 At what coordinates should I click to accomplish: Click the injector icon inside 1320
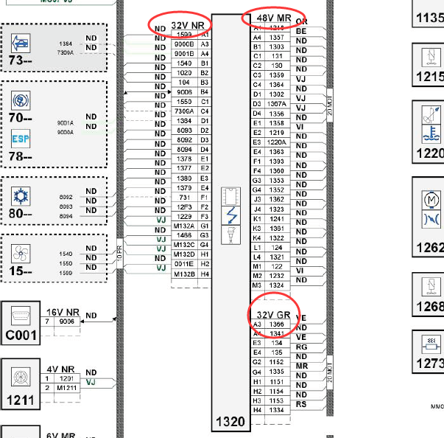230,234
